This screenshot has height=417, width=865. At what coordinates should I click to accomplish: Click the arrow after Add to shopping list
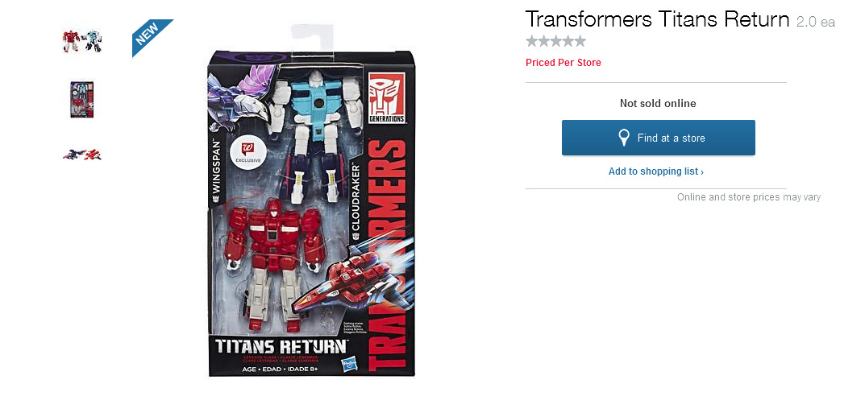tap(701, 171)
